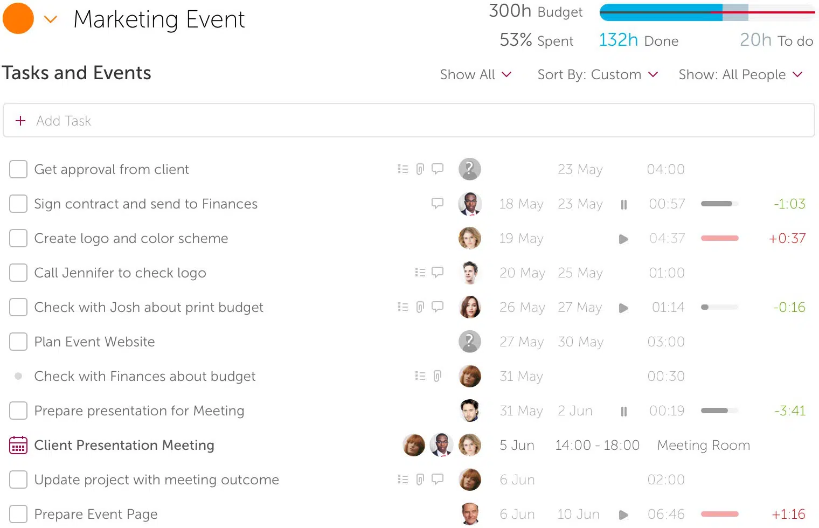Screen dimensions: 819x528
Task: Open comment bubble on Call Jennifer task
Action: click(x=438, y=273)
